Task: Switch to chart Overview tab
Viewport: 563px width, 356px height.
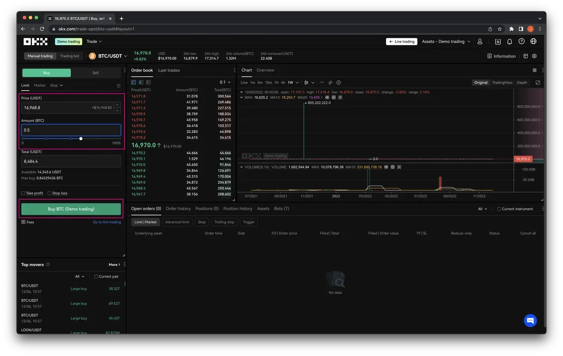Action: click(x=265, y=70)
